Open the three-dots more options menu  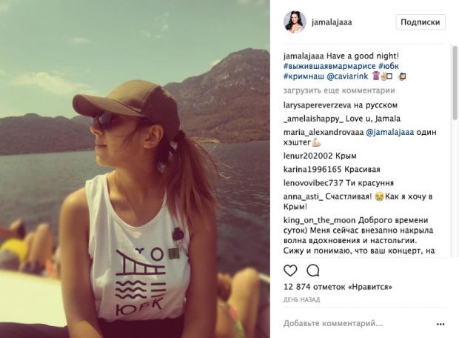(440, 324)
